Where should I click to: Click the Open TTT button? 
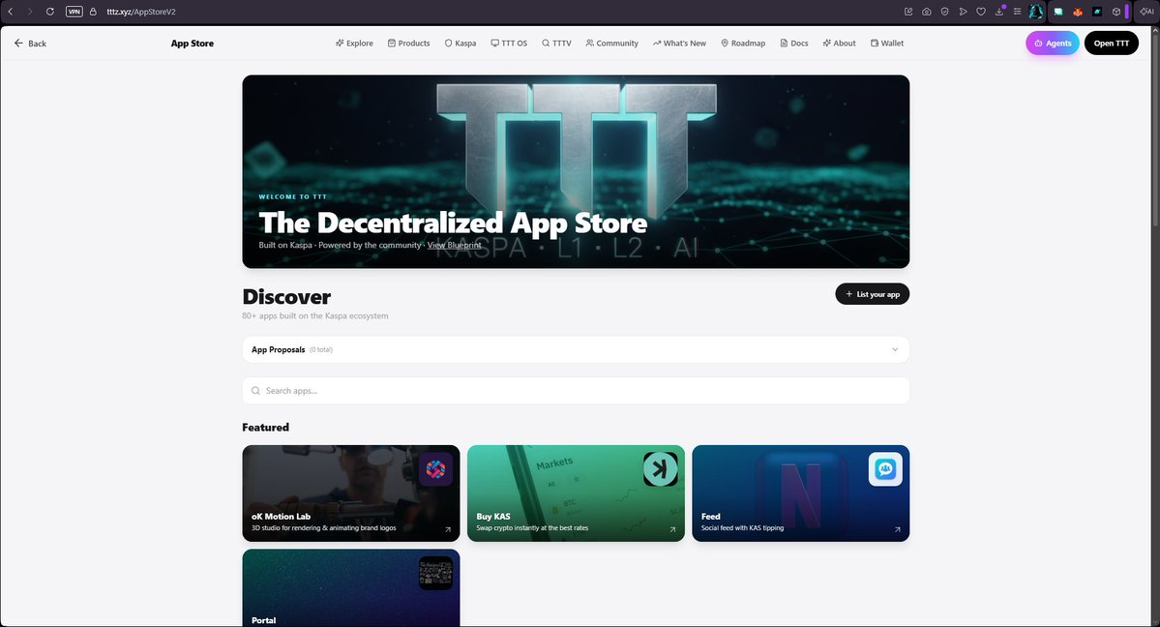click(1112, 44)
